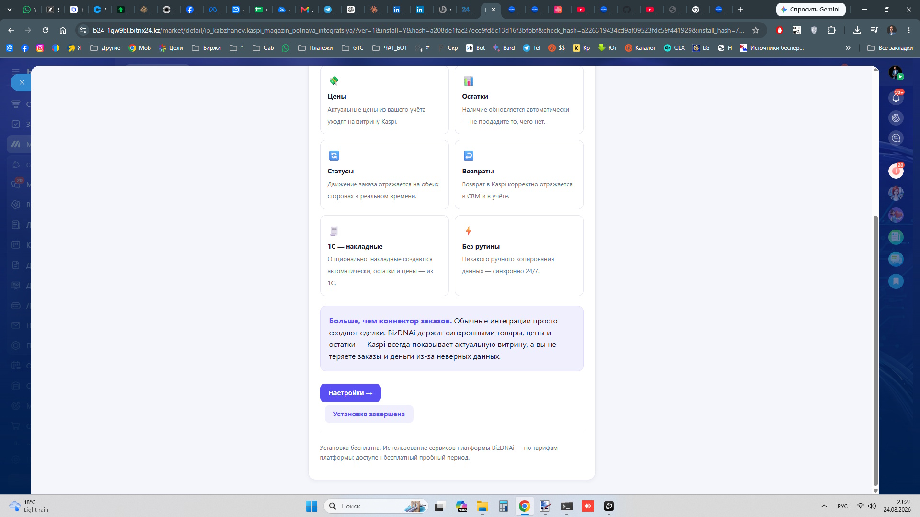This screenshot has width=920, height=517.
Task: Open the OLX bookmark
Action: click(x=674, y=48)
